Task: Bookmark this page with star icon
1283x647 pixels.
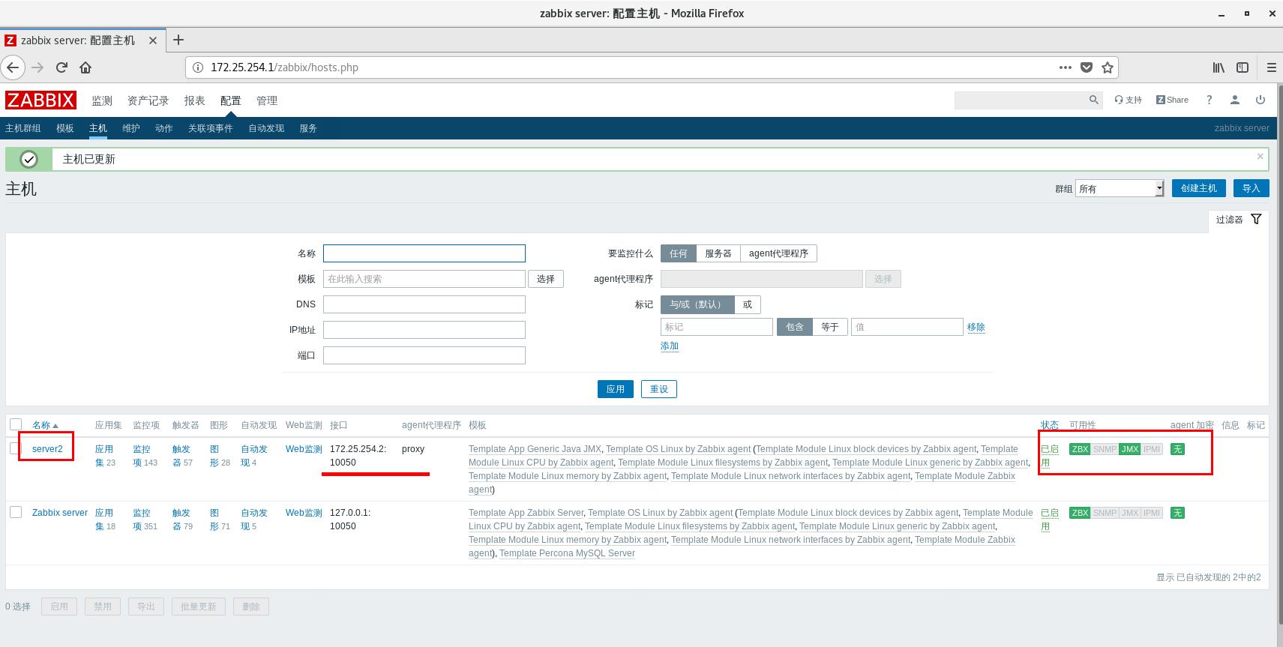Action: point(1108,67)
